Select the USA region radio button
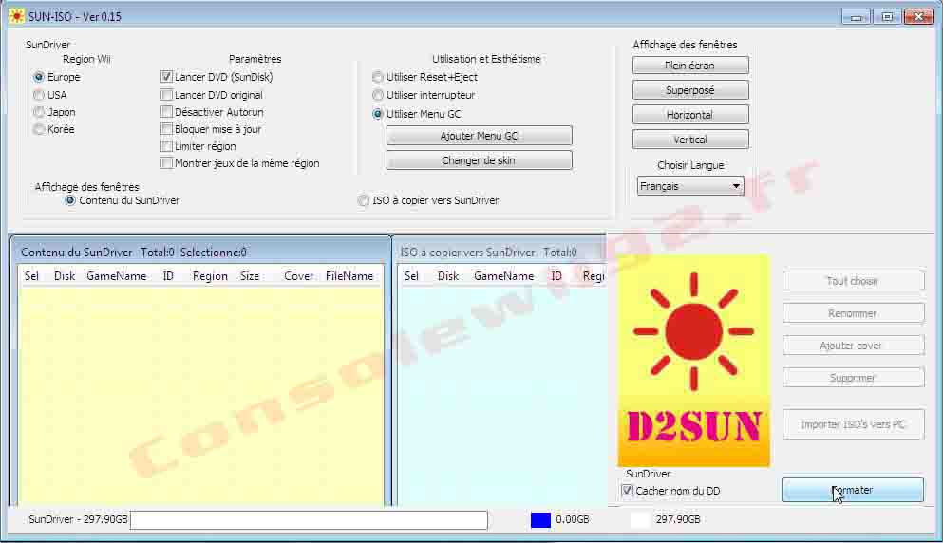943x543 pixels. (39, 95)
